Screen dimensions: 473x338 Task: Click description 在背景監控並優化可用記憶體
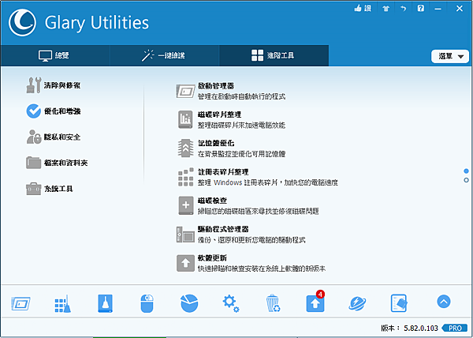pyautogui.click(x=242, y=154)
